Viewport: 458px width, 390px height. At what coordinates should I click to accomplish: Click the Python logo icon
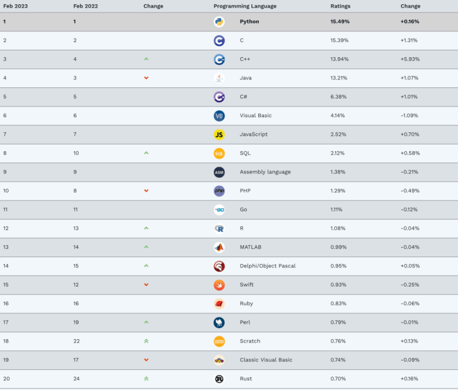coord(219,22)
